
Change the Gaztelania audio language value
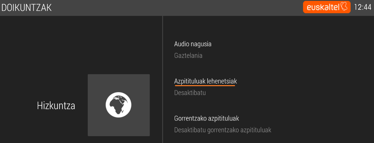click(188, 56)
